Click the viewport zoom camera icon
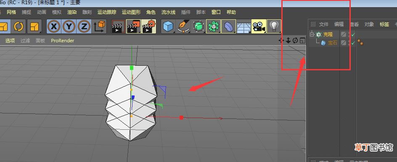397x162 pixels. click(288, 40)
